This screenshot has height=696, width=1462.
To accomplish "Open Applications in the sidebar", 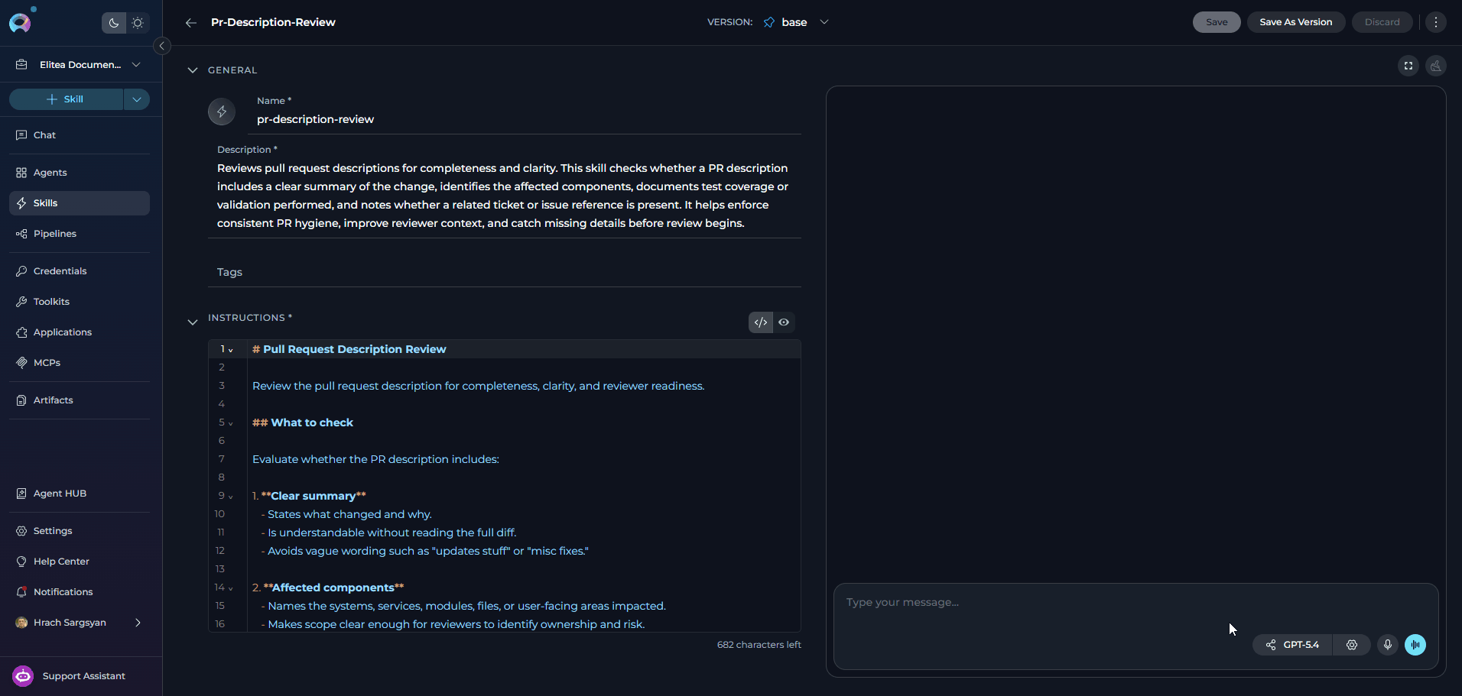I will point(80,332).
